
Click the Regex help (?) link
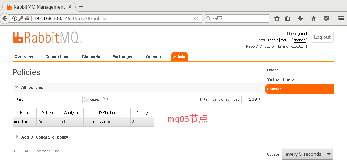pyautogui.click(x=105, y=99)
